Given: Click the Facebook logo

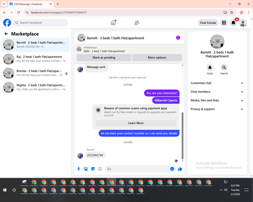Looking at the screenshot, I should point(7,23).
